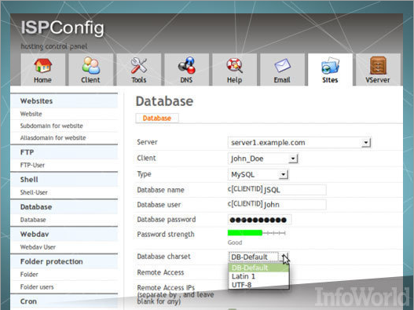The height and width of the screenshot is (310, 414).
Task: Open the Home module house icon
Action: point(42,66)
